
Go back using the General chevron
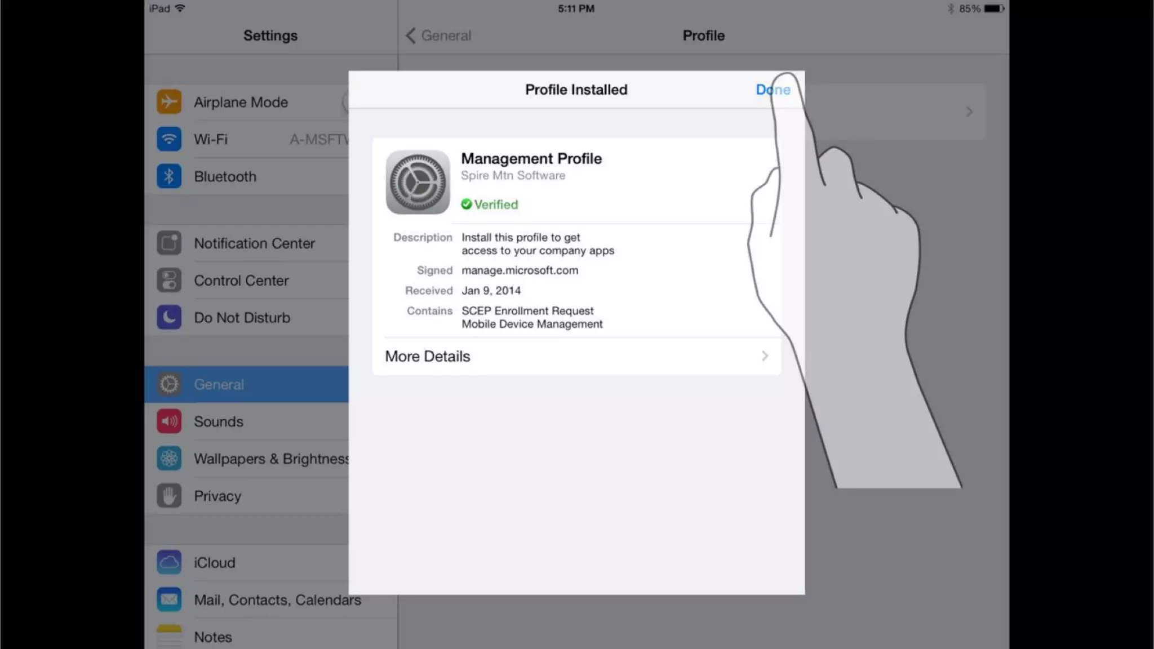pyautogui.click(x=411, y=35)
